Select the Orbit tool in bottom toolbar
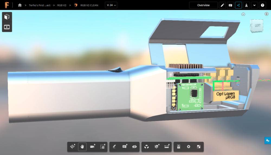The height and width of the screenshot is (155, 271). [73, 147]
